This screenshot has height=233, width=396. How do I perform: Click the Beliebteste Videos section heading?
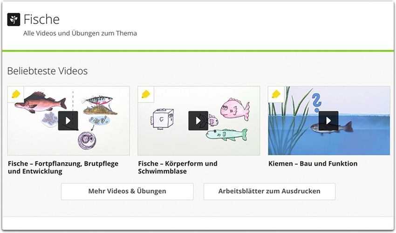click(x=47, y=71)
